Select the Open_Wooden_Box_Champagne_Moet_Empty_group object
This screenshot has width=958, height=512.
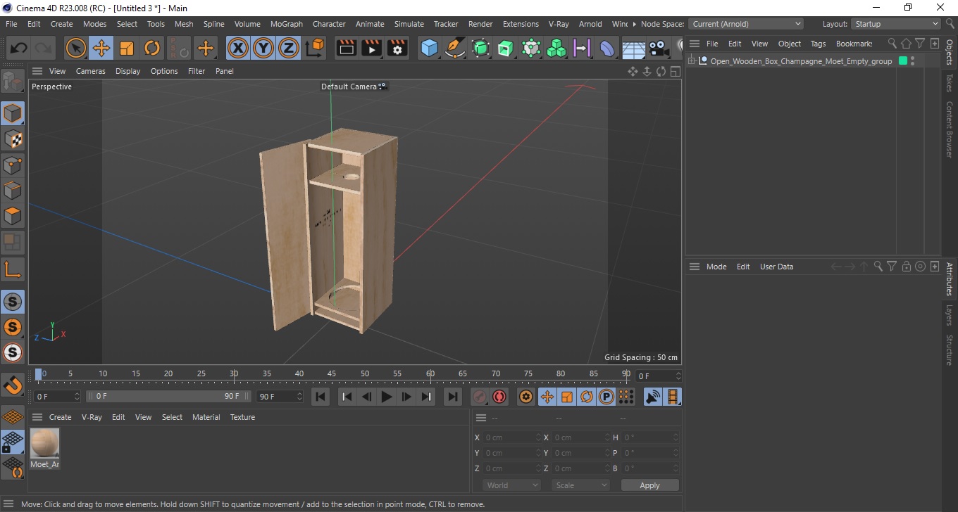tap(802, 61)
